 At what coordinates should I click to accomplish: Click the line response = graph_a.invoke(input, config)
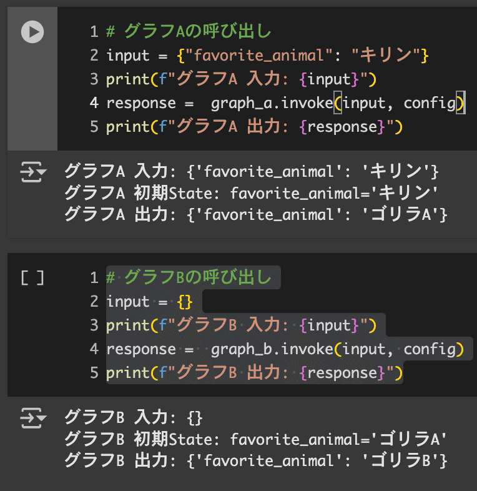(x=285, y=103)
